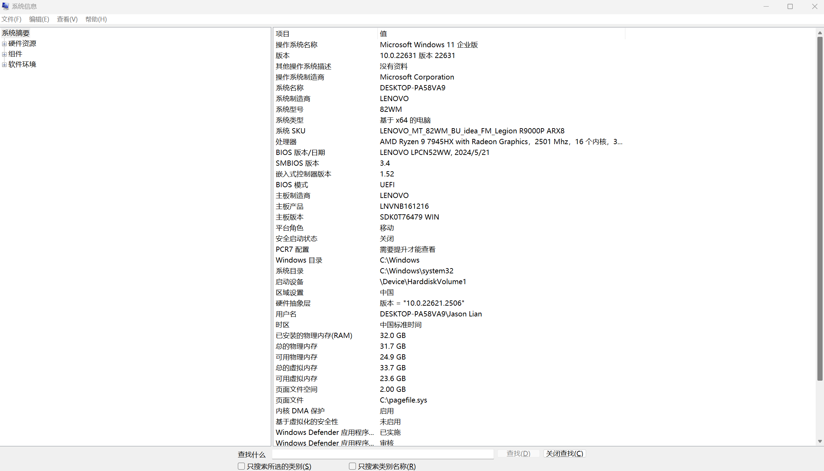Select the Windows 目录 row
The height and width of the screenshot is (471, 824).
(449, 260)
